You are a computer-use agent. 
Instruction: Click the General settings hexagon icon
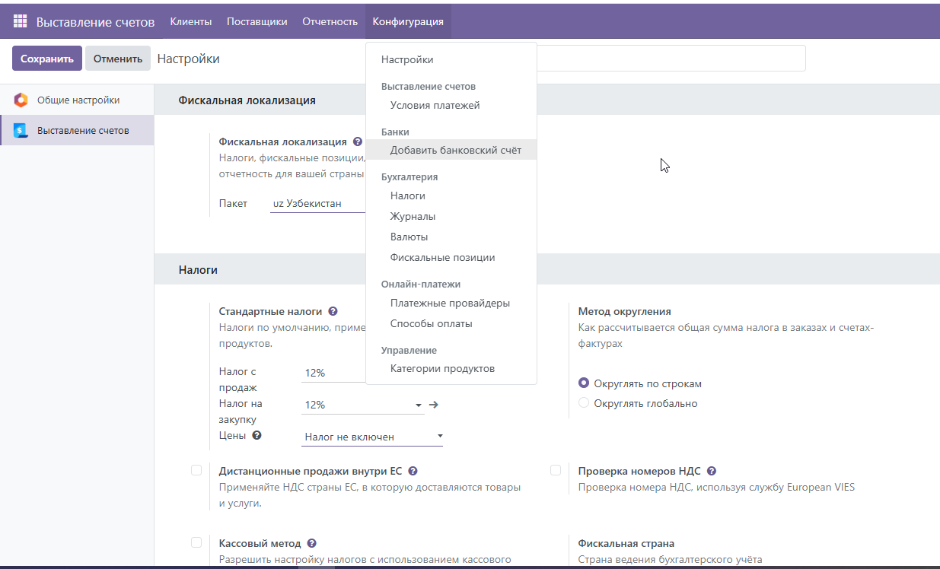point(21,100)
